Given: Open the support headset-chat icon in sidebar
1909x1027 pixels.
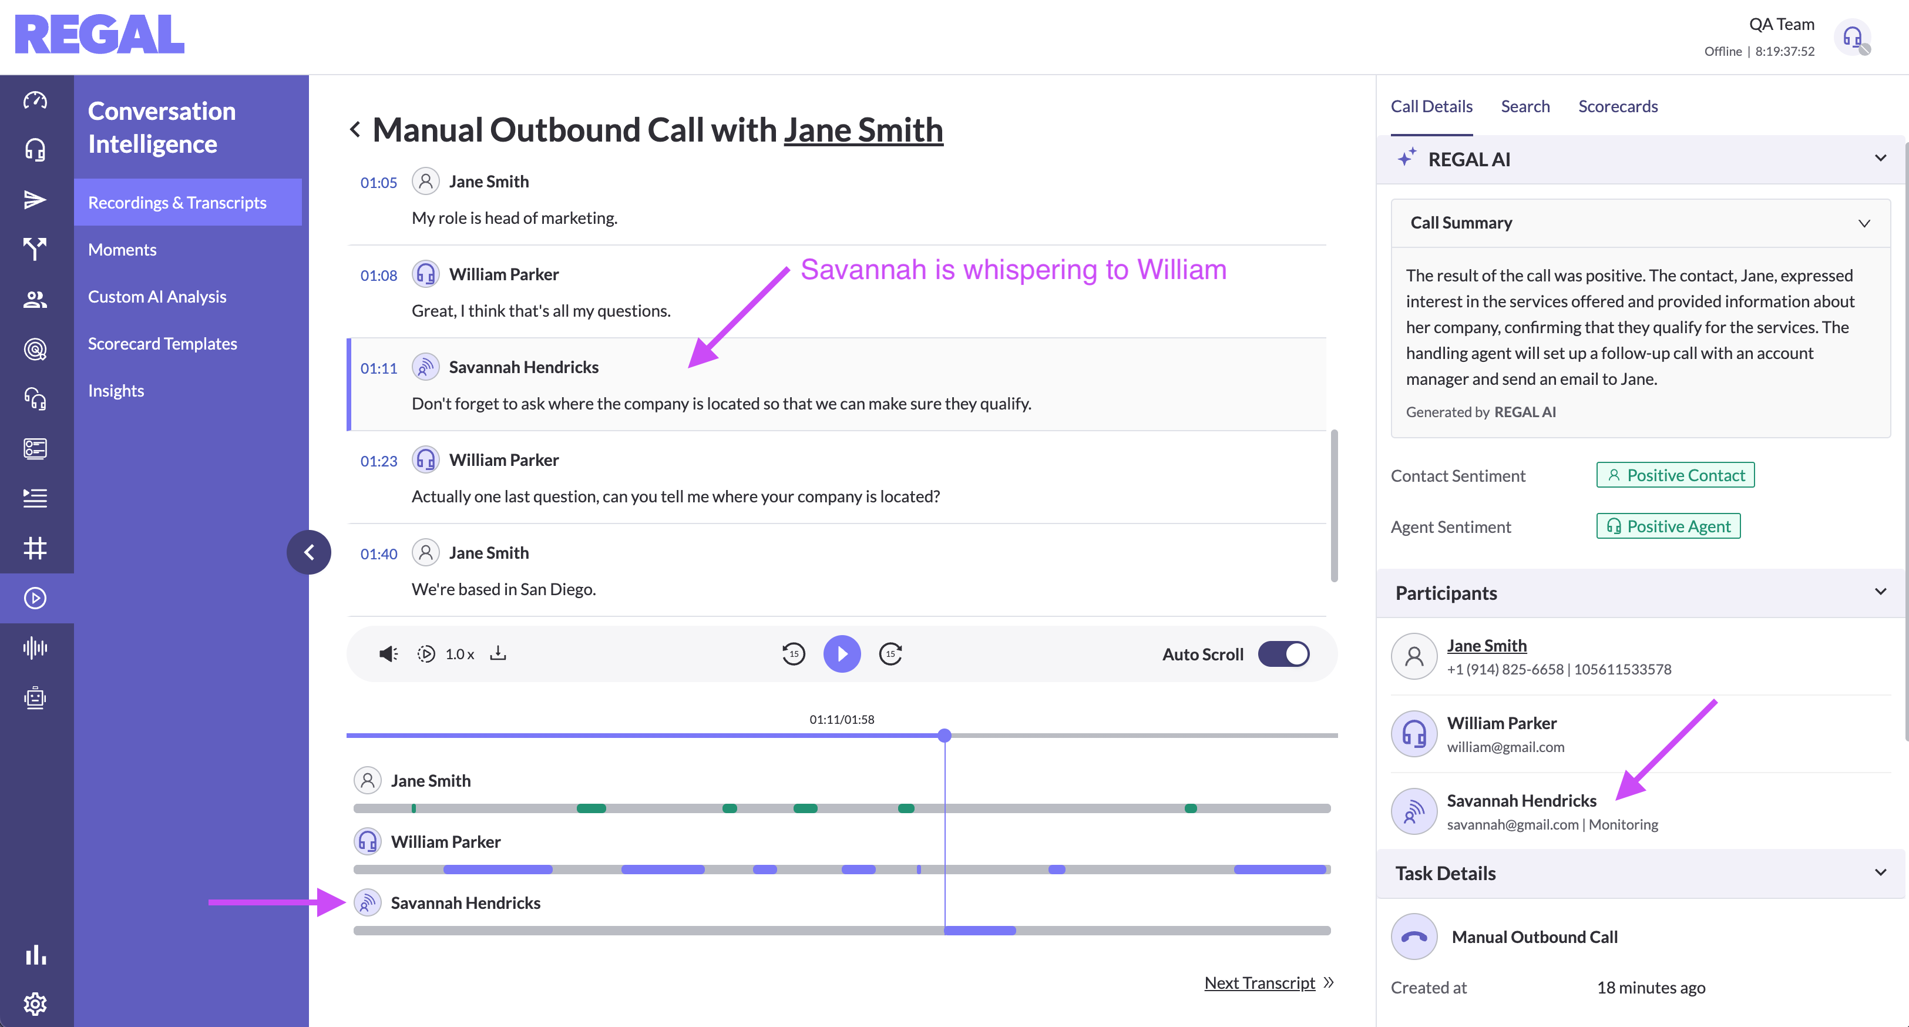Looking at the screenshot, I should point(35,399).
